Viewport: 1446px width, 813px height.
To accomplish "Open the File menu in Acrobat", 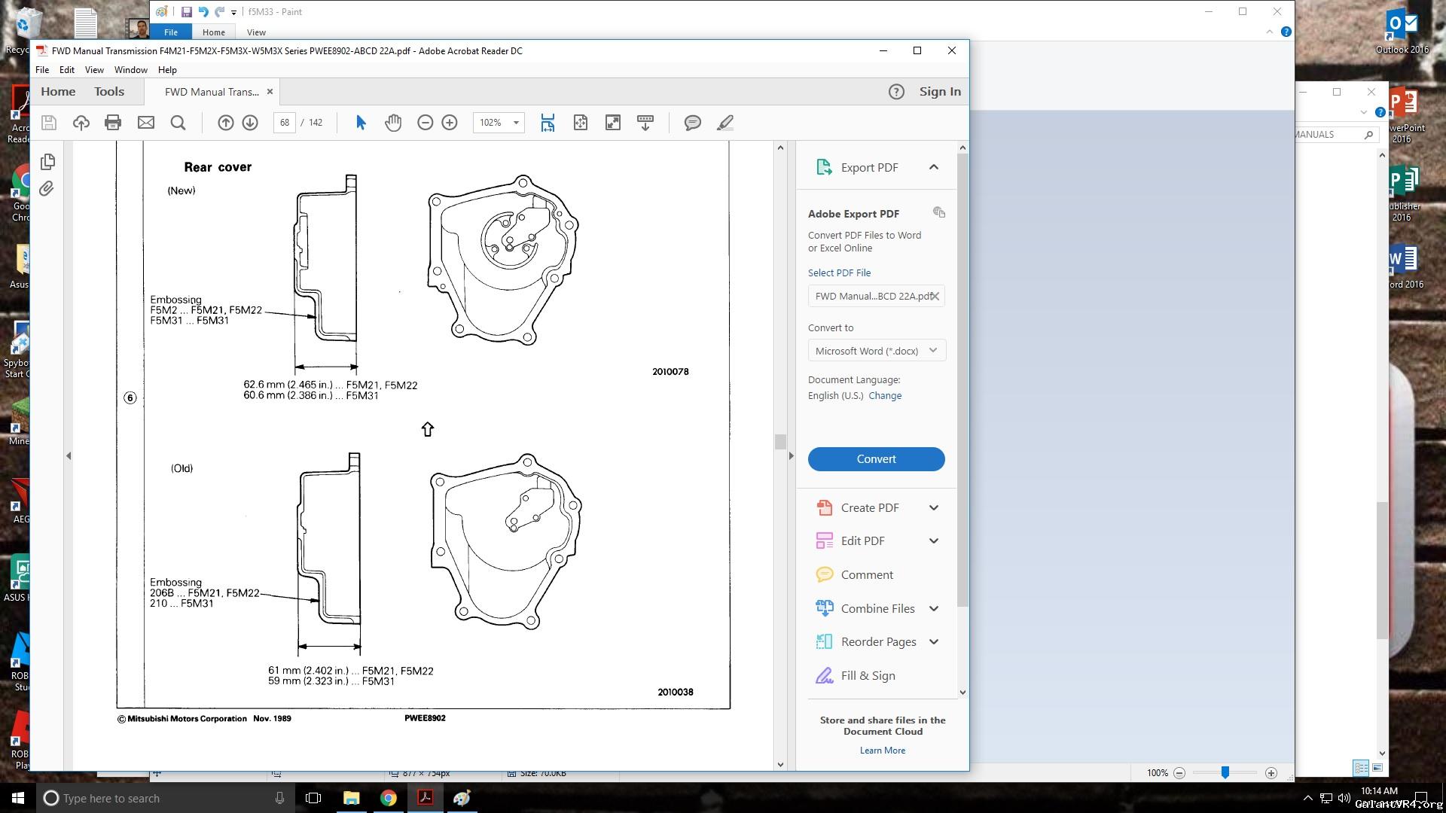I will click(x=42, y=70).
